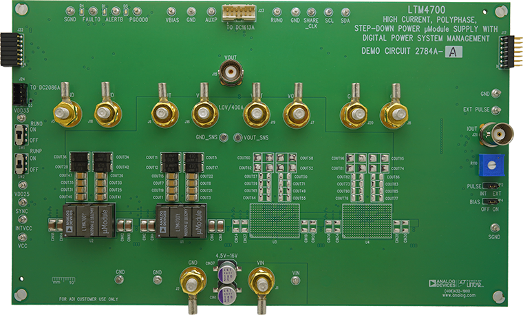The image size is (523, 315).
Task: Click the VOUT BNC connector J15
Action: [231, 72]
